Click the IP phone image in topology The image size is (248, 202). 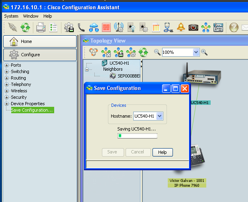tap(198, 155)
